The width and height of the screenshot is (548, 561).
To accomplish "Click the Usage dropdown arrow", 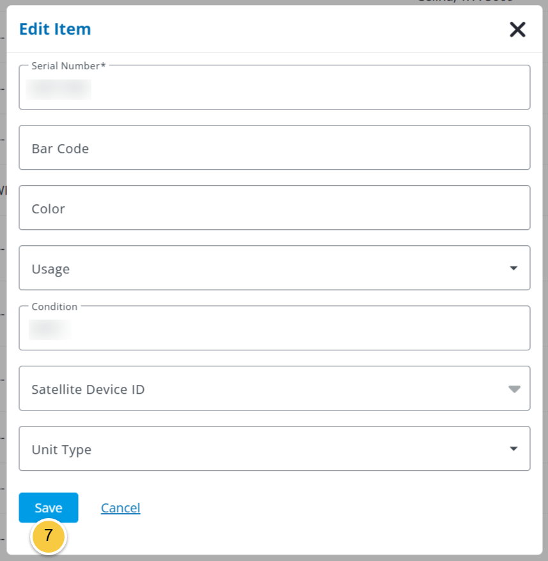I will [513, 268].
